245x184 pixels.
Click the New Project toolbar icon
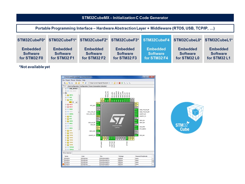pos(64,83)
